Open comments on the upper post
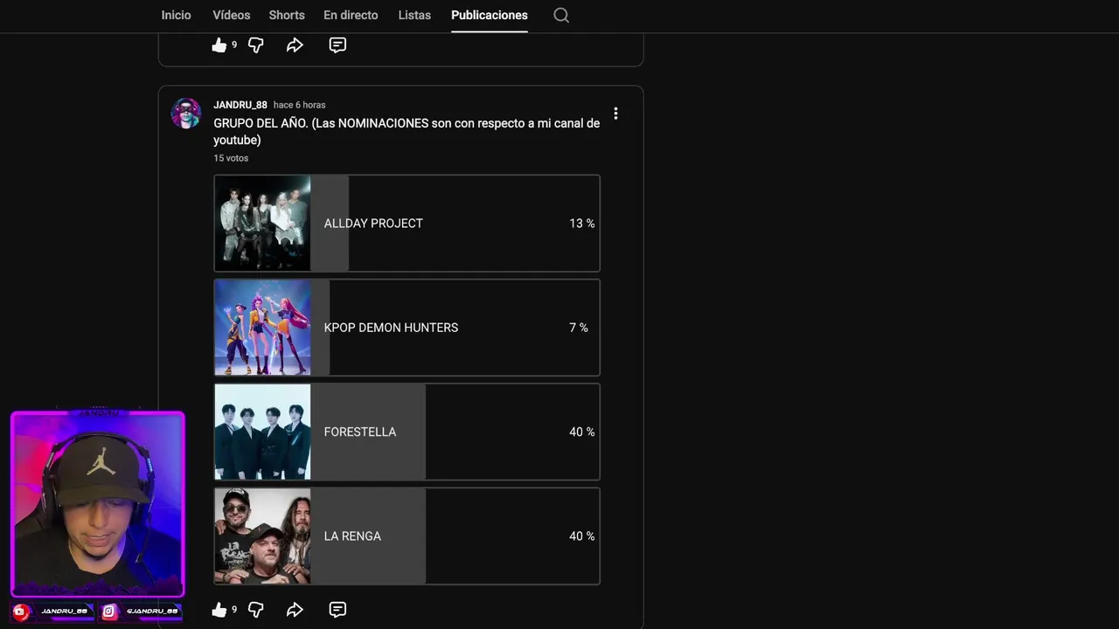The height and width of the screenshot is (629, 1119). click(337, 45)
